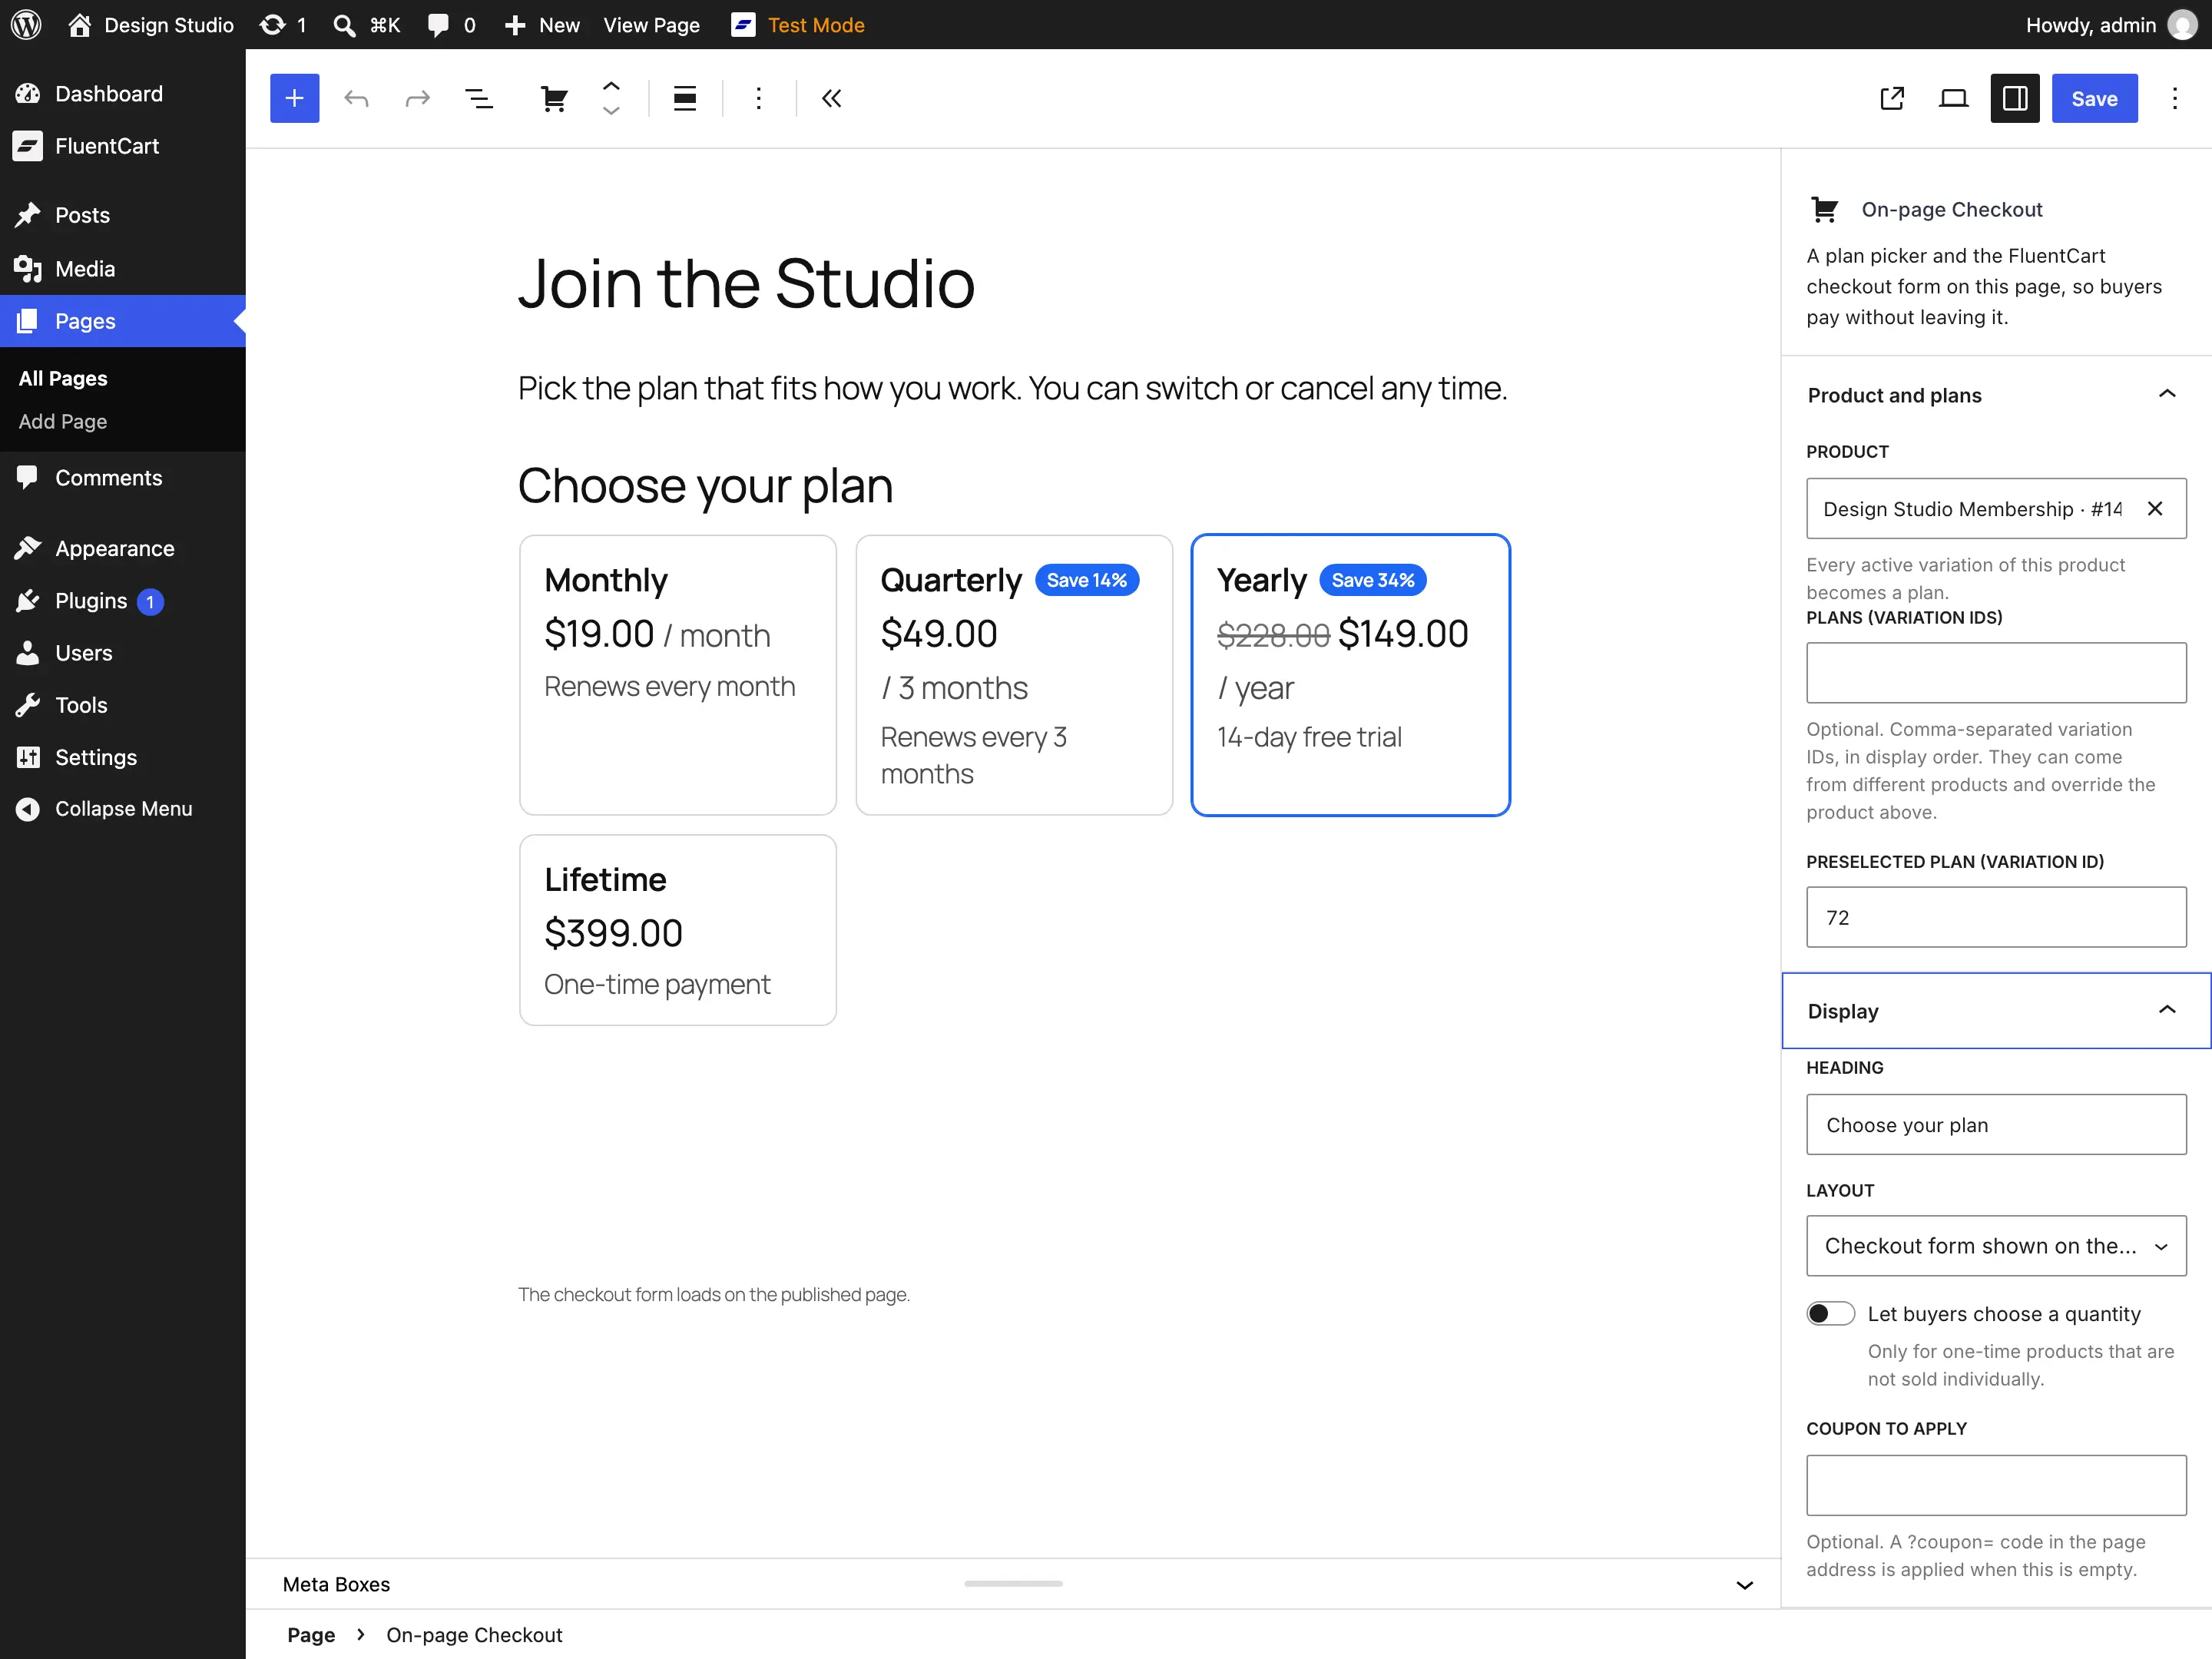Open Appearance menu in sidebar
Viewport: 2212px width, 1659px height.
click(122, 548)
